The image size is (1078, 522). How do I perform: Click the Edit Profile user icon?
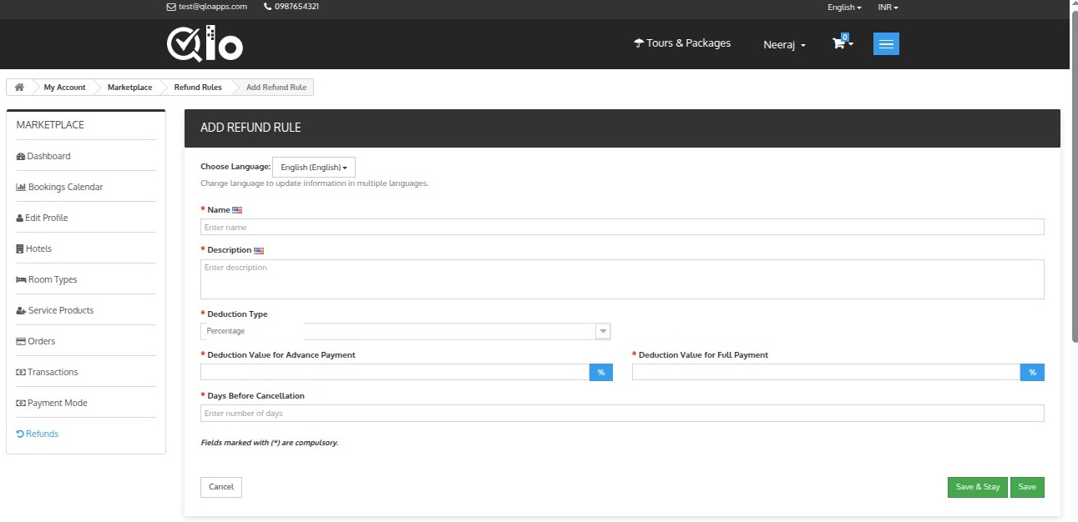coord(20,218)
